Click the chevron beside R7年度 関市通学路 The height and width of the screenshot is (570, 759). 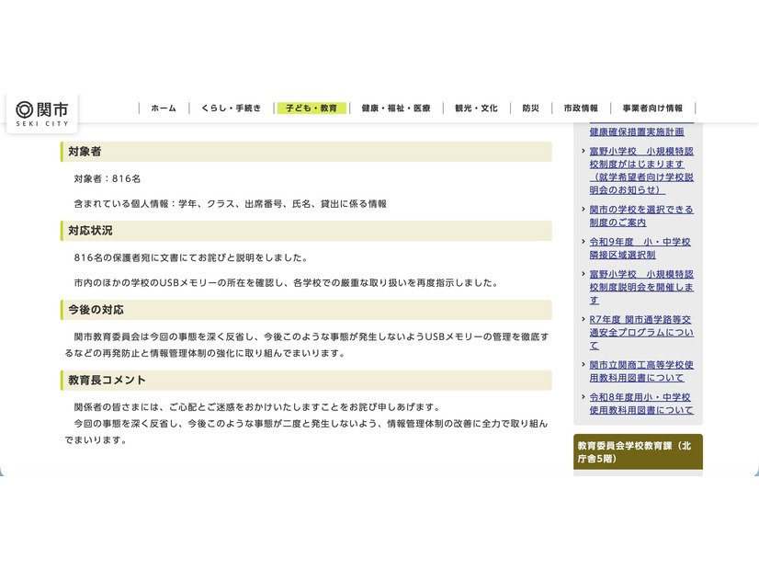click(583, 319)
